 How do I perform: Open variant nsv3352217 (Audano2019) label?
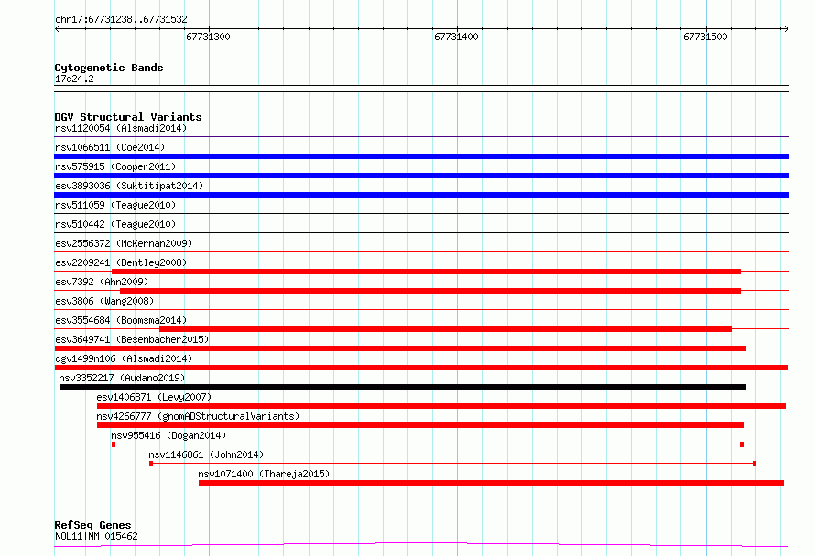(122, 378)
